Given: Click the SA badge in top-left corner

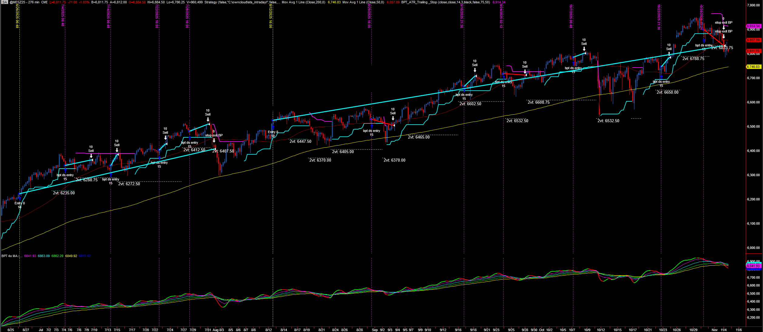Looking at the screenshot, I should [5, 2].
